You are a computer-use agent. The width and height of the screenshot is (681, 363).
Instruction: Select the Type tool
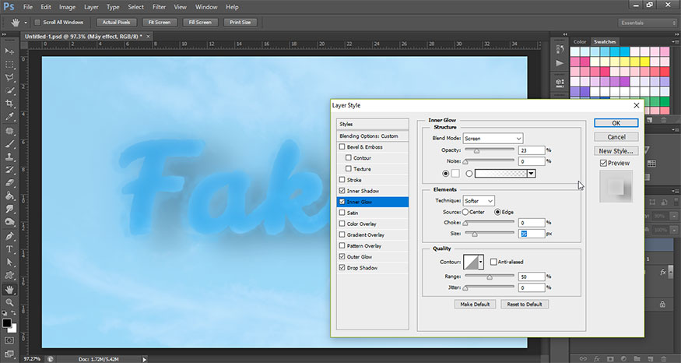(9, 249)
